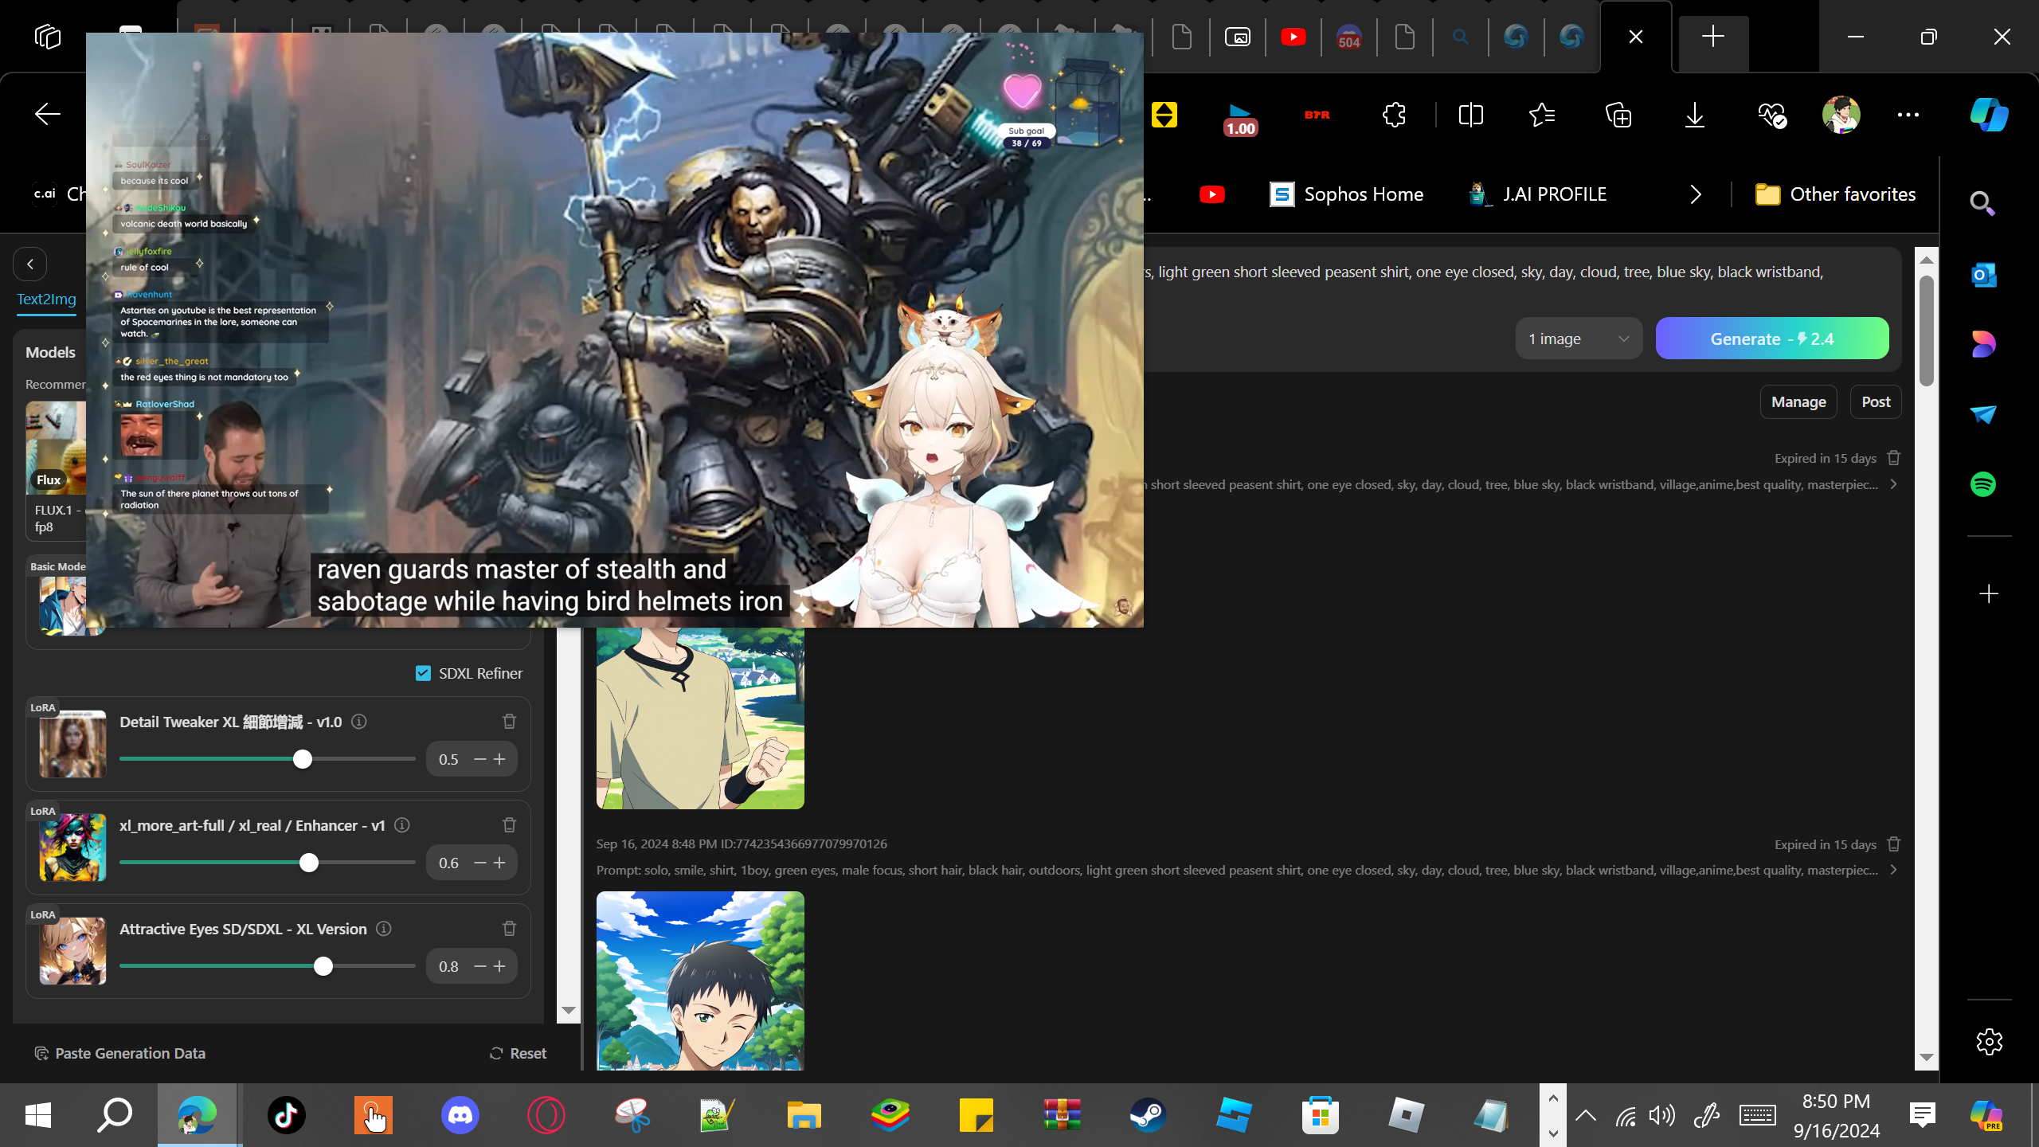Viewport: 2039px width, 1147px height.
Task: Show info for xl_more_art-full Enhancer
Action: coord(402,825)
